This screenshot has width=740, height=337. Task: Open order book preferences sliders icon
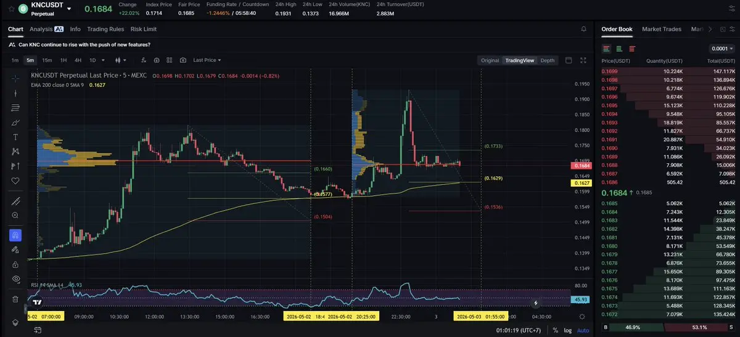click(x=731, y=29)
